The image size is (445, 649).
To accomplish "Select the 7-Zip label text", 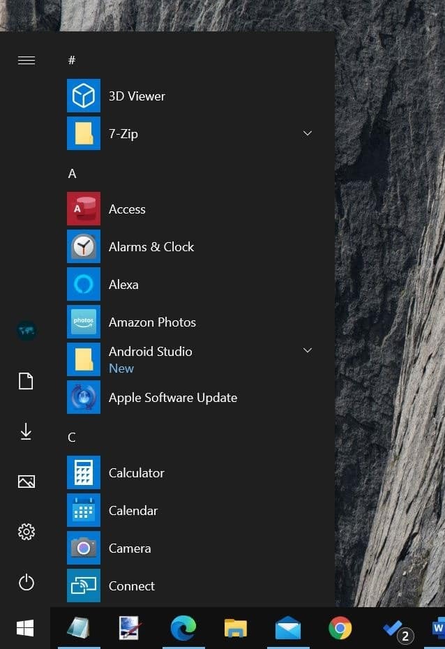I will pos(123,134).
